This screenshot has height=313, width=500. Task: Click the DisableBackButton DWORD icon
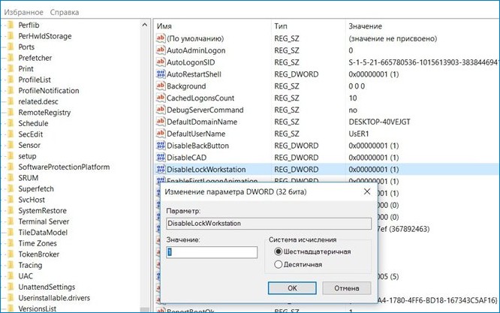[x=160, y=146]
